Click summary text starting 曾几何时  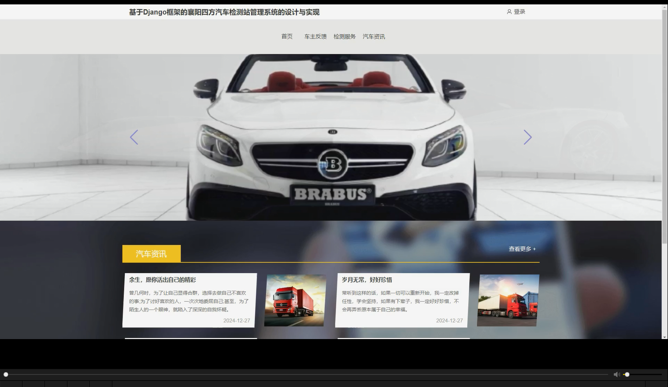[x=189, y=301]
